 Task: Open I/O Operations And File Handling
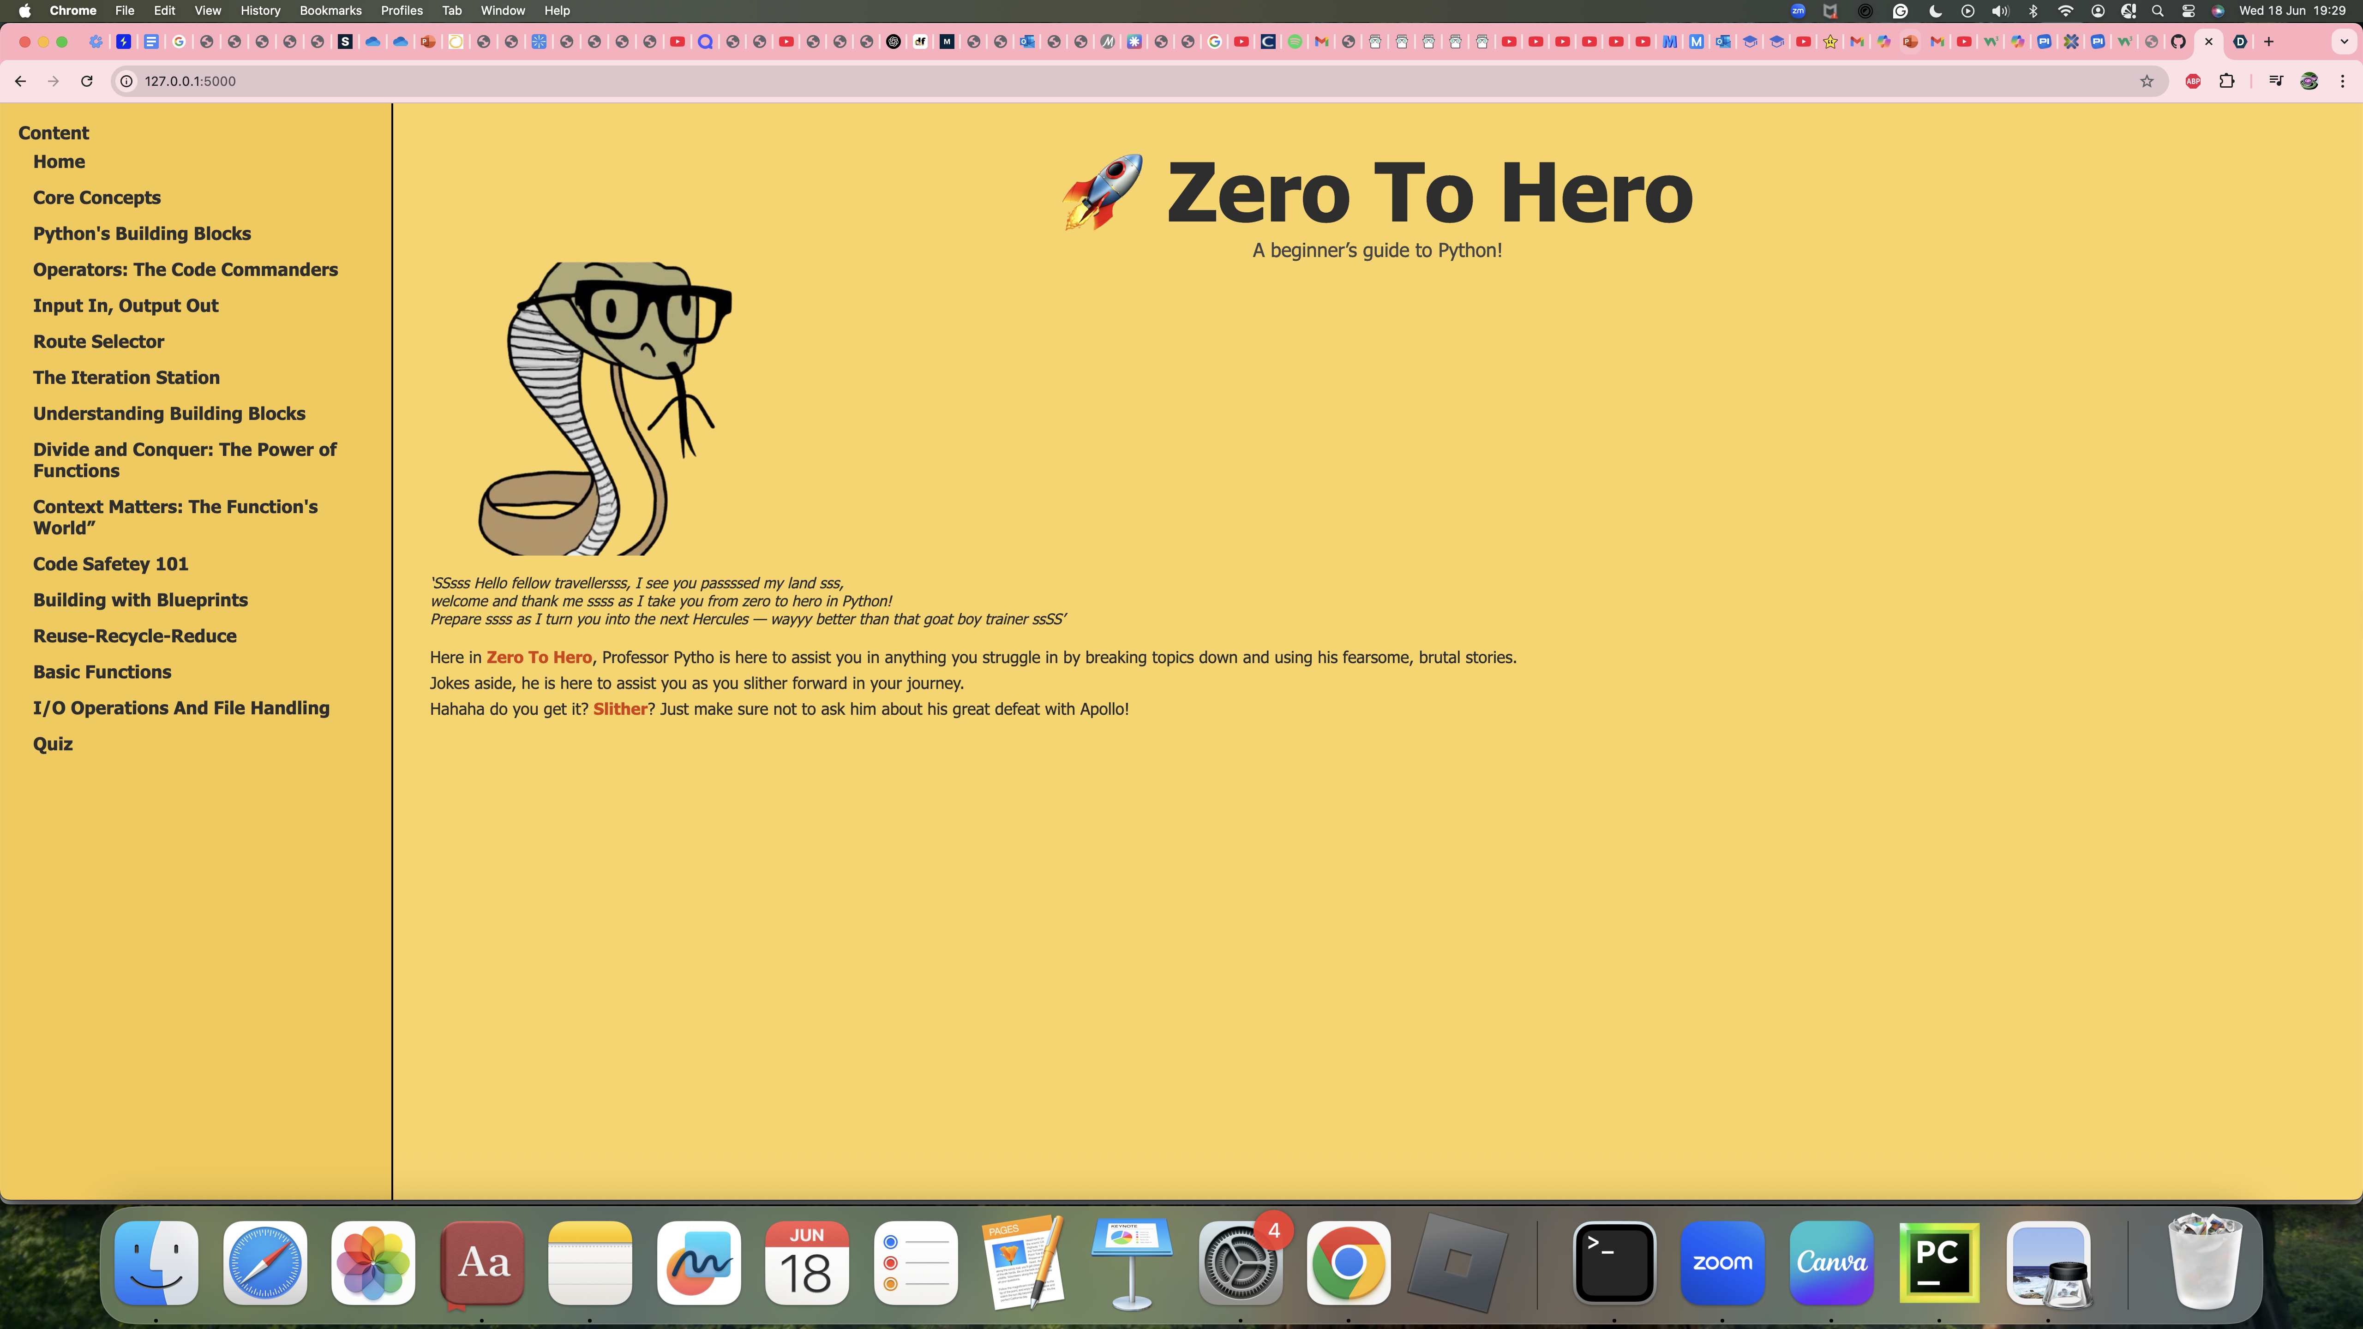181,708
